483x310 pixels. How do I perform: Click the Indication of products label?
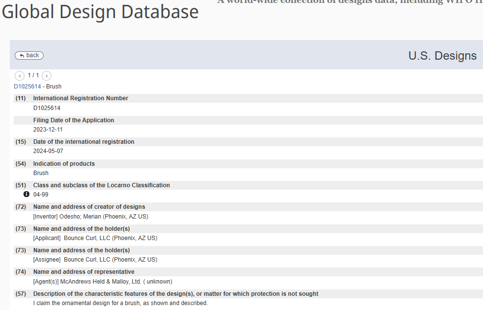point(64,164)
